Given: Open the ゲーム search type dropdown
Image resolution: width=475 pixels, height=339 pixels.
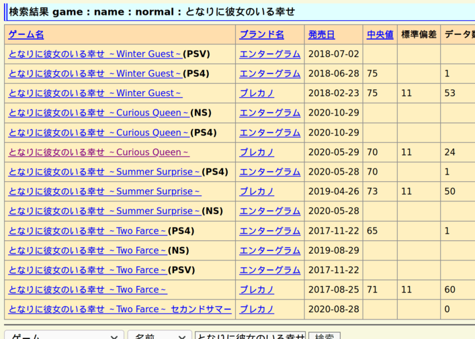Looking at the screenshot, I should (64, 336).
